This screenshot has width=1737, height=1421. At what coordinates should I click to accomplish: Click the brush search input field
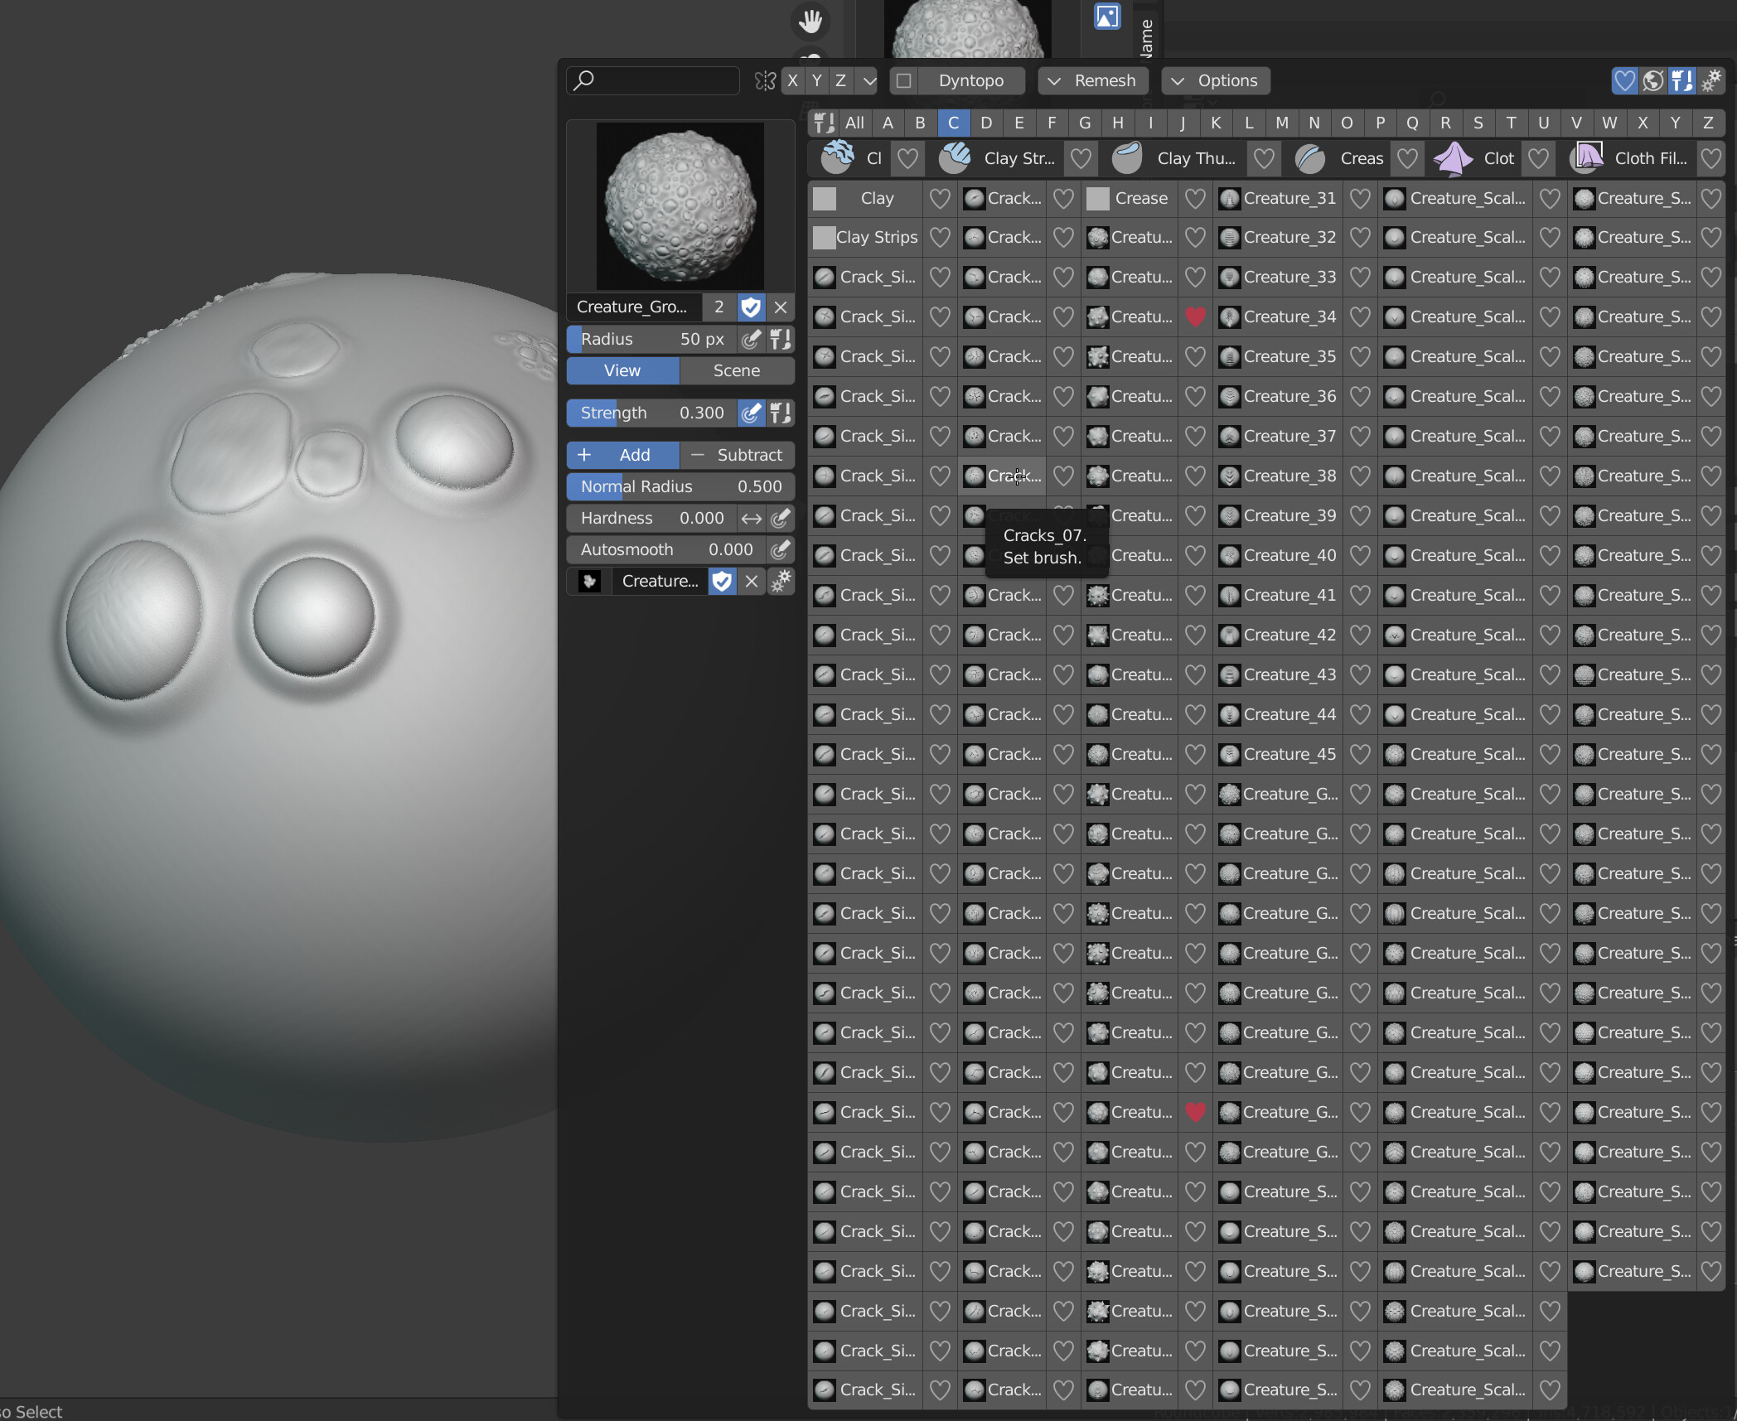(653, 80)
